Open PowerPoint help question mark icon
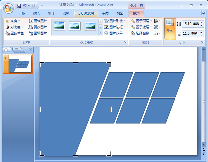 click(x=203, y=13)
